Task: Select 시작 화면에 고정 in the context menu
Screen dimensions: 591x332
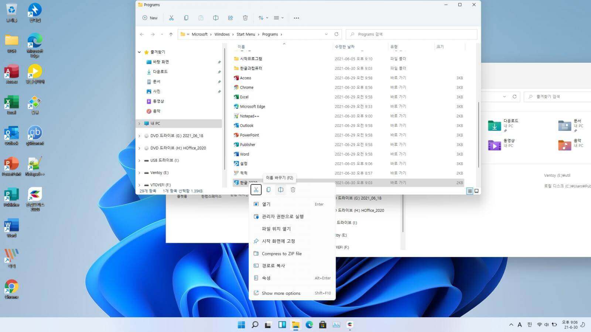Action: pyautogui.click(x=292, y=241)
